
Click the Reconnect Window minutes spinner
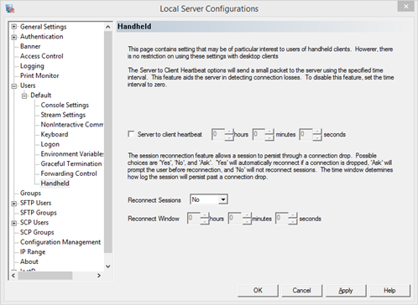click(x=247, y=219)
